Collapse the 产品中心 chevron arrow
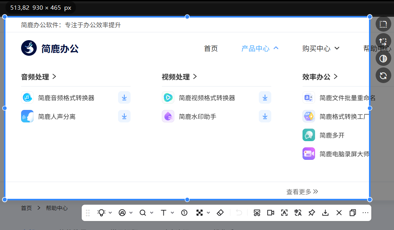The width and height of the screenshot is (394, 230). pyautogui.click(x=276, y=48)
